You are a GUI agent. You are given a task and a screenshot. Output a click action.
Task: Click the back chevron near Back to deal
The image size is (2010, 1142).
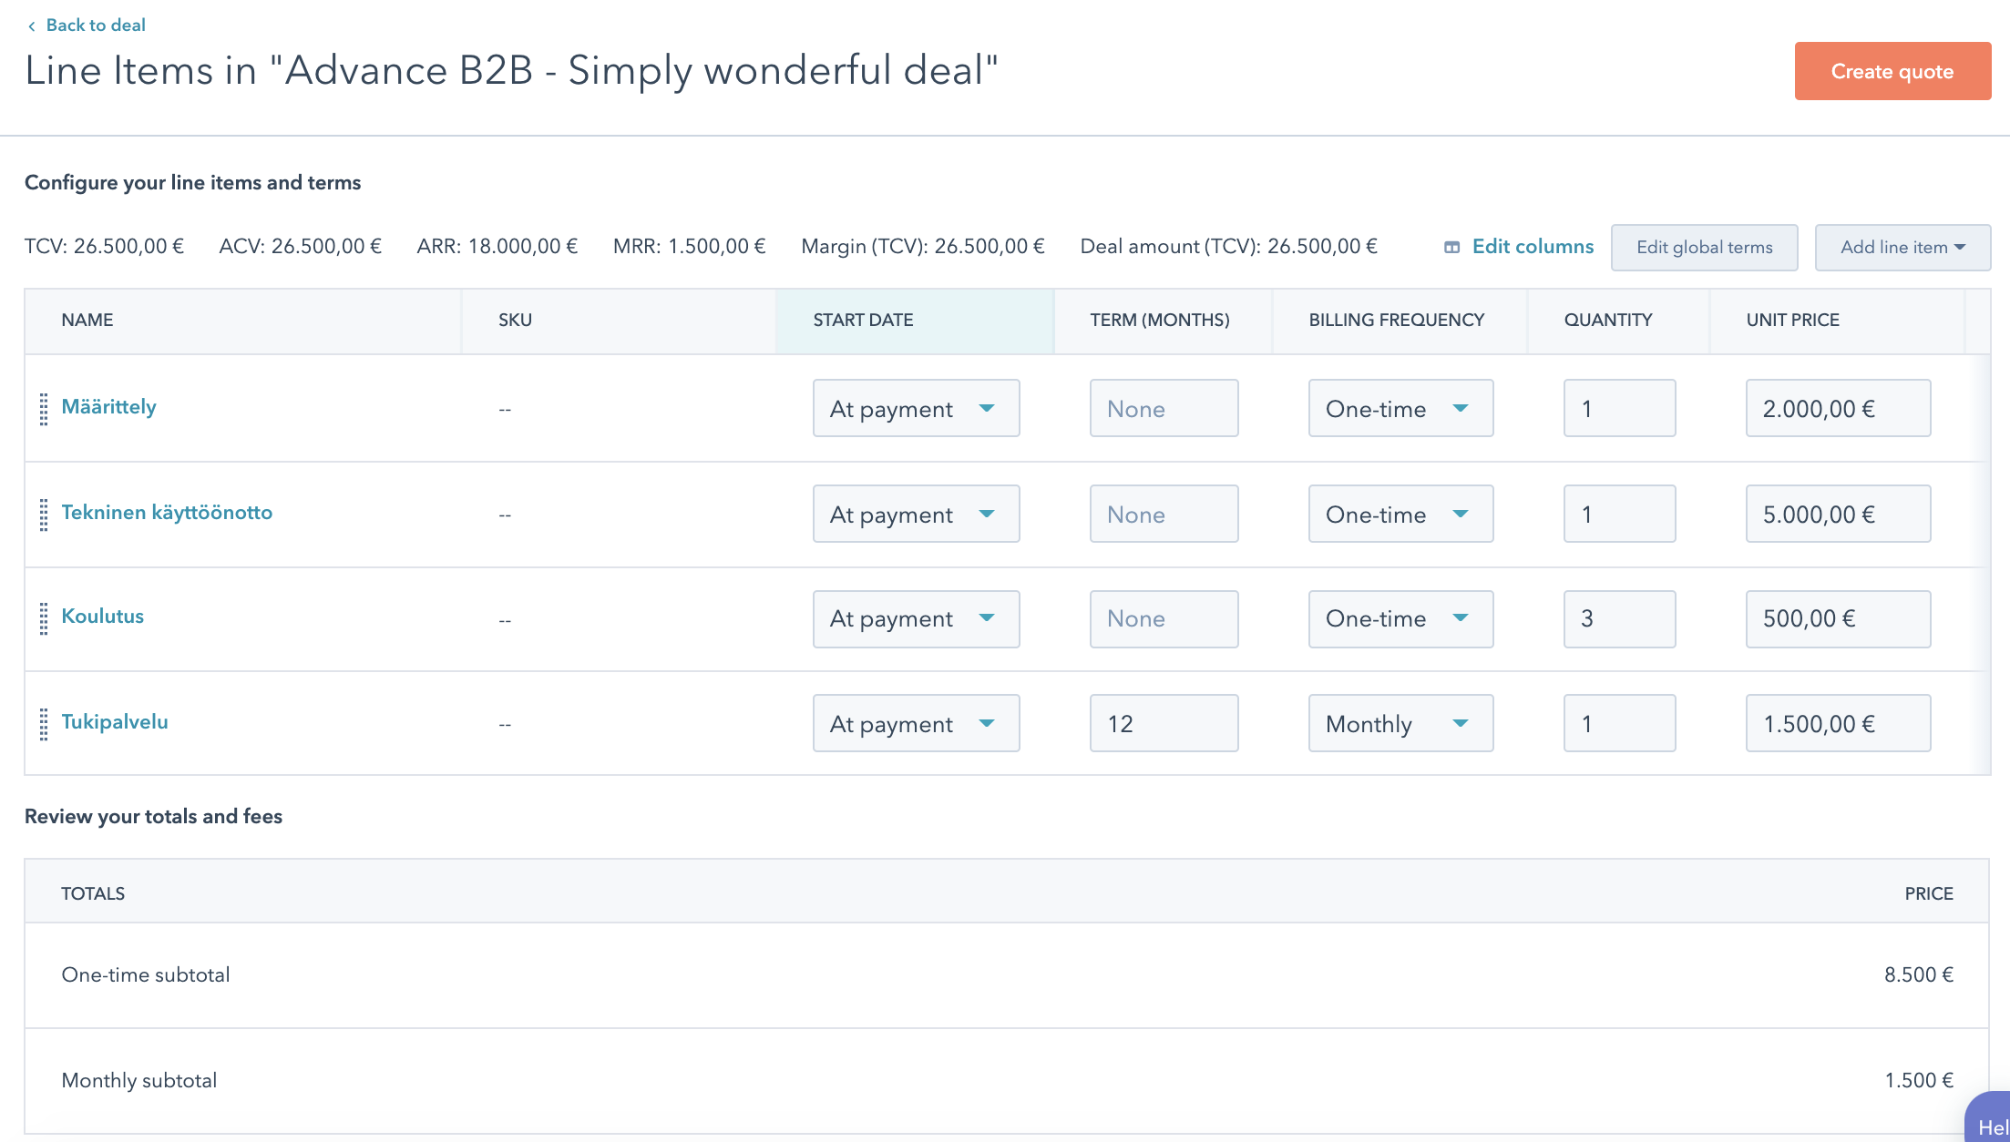32,25
